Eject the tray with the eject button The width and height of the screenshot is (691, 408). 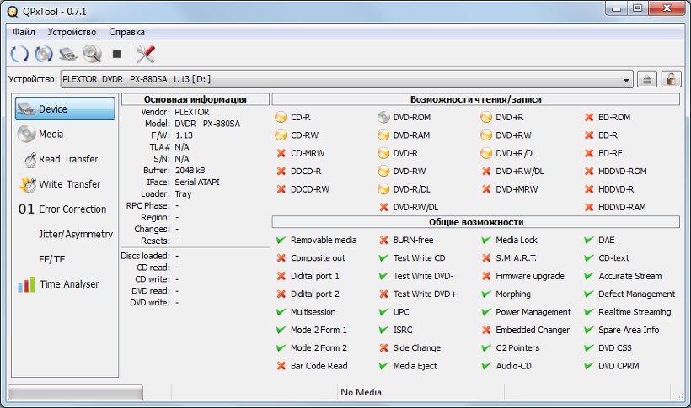(x=647, y=79)
